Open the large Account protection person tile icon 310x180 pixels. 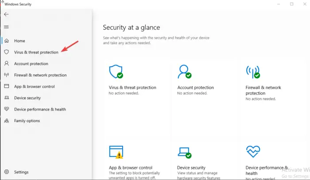[185, 72]
